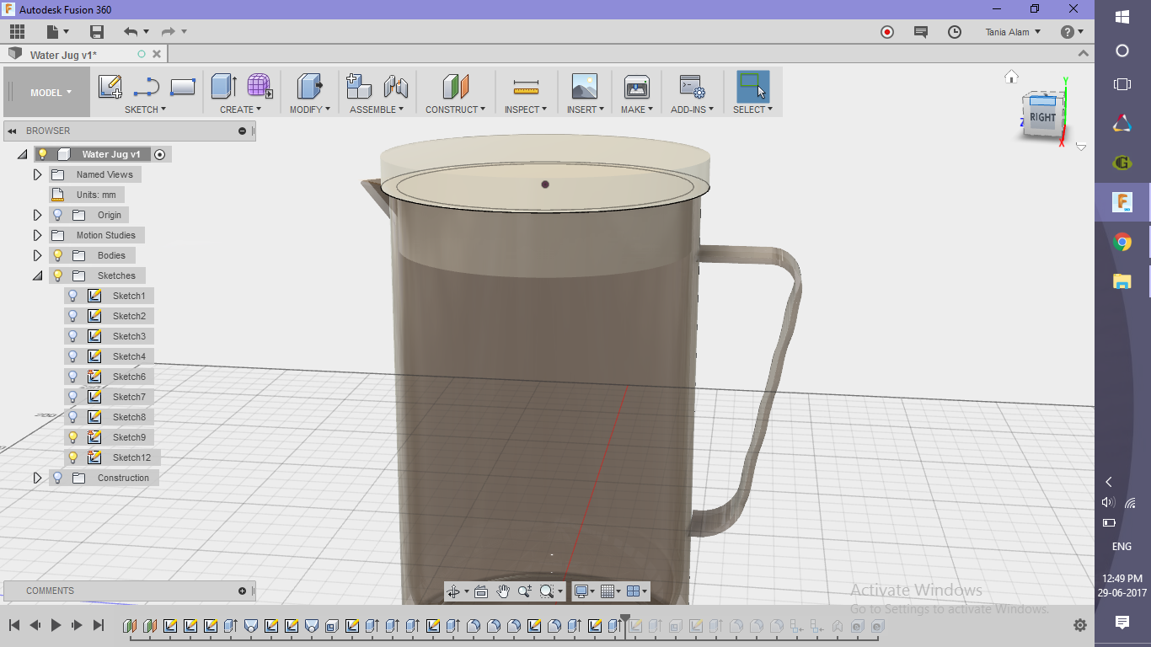Toggle Bodies folder visibility bulb

tap(57, 255)
